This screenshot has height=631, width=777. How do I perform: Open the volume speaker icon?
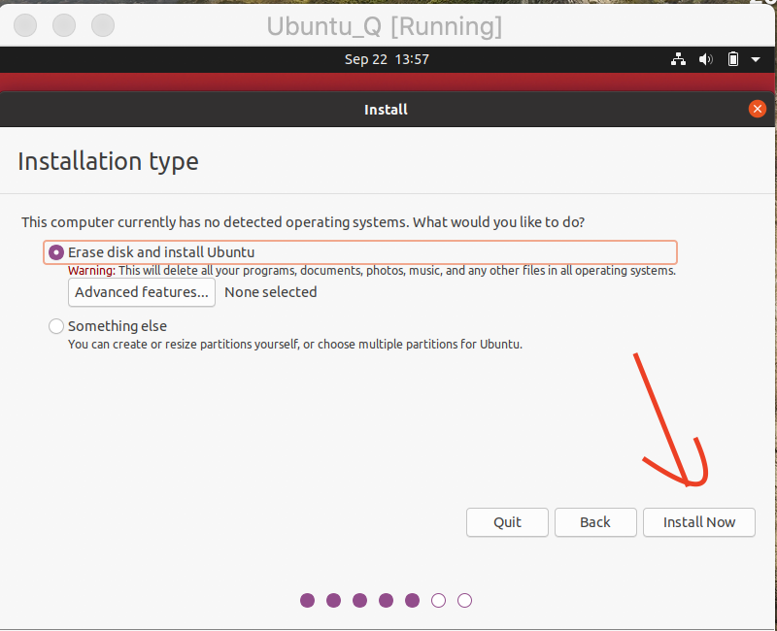click(x=706, y=59)
